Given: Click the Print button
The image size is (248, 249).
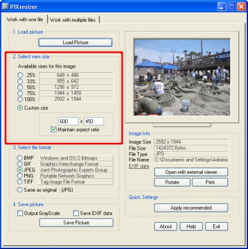Looking at the screenshot, I should [210, 183].
